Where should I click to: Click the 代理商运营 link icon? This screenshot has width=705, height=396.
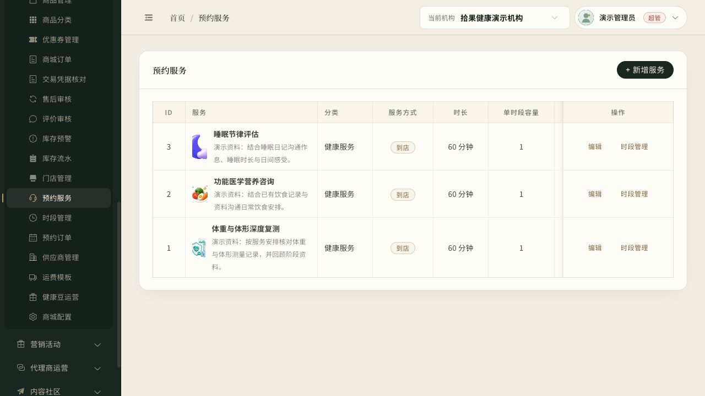[x=21, y=368]
